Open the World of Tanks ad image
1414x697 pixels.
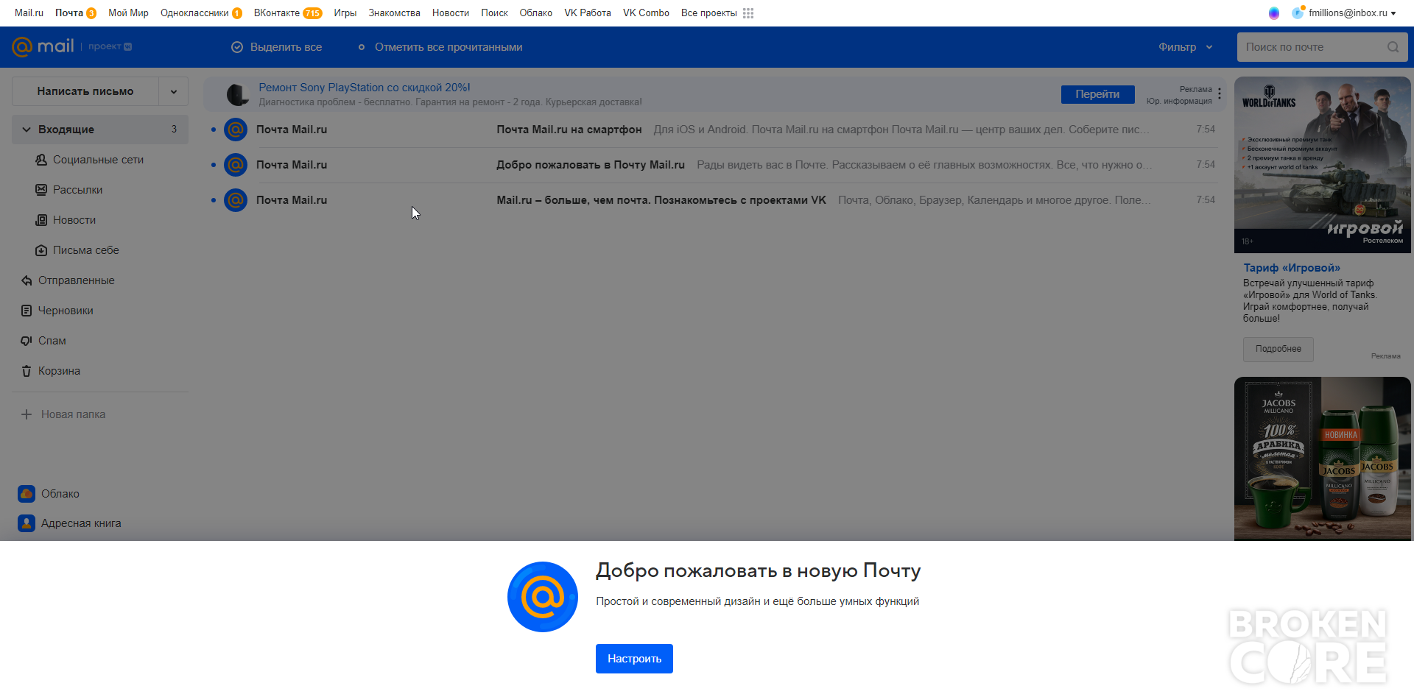[x=1323, y=165]
